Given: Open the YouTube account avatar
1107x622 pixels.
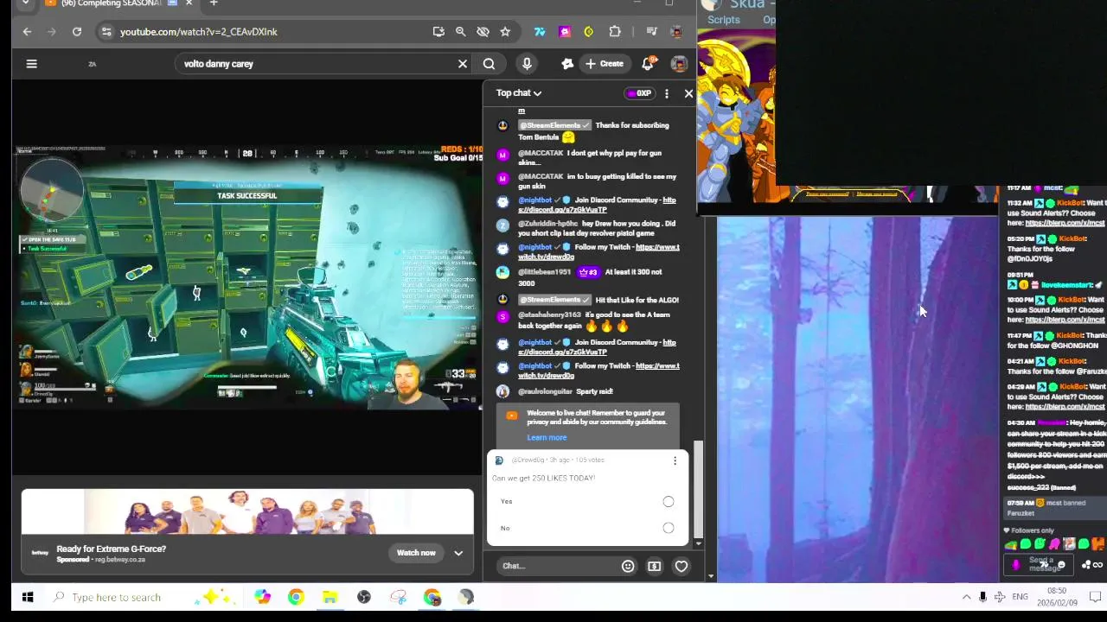Looking at the screenshot, I should coord(679,64).
